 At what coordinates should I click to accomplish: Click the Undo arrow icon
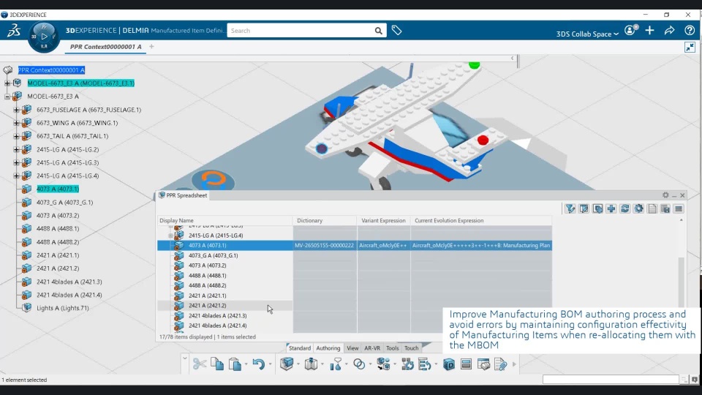click(258, 364)
